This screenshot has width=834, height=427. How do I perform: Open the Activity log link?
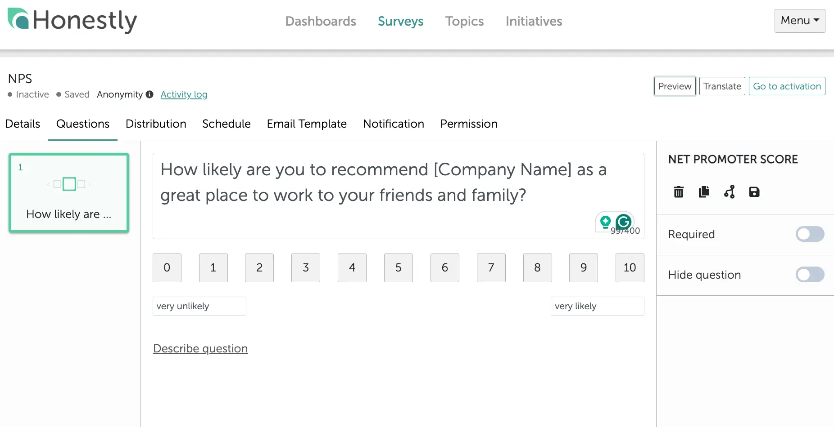[x=184, y=94]
